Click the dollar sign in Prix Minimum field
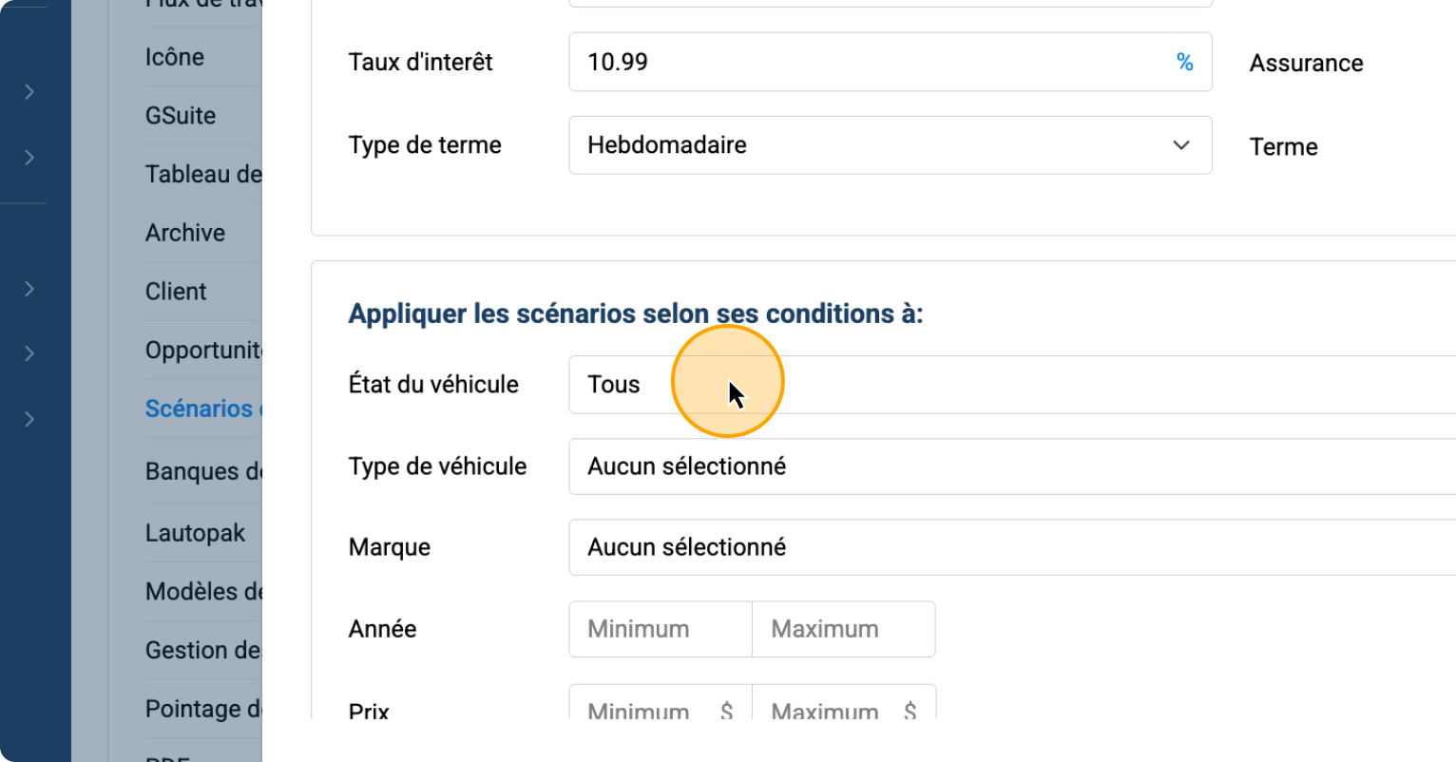1456x762 pixels. (x=726, y=710)
